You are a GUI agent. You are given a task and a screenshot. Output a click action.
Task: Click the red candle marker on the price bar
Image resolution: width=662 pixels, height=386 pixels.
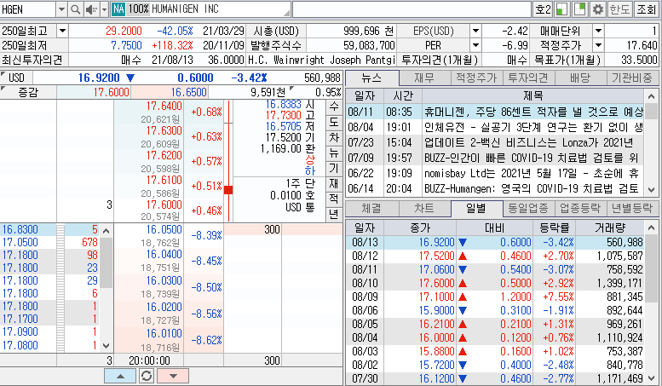228,190
